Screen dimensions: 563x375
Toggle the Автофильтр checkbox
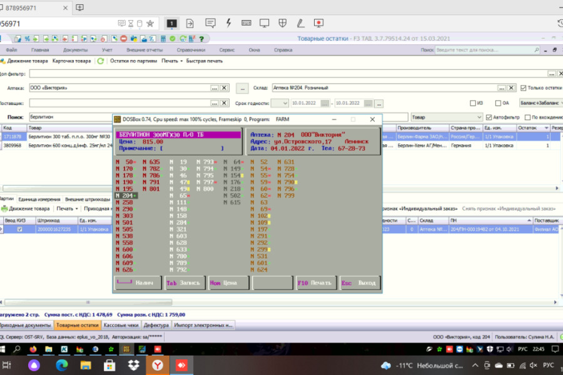point(489,117)
